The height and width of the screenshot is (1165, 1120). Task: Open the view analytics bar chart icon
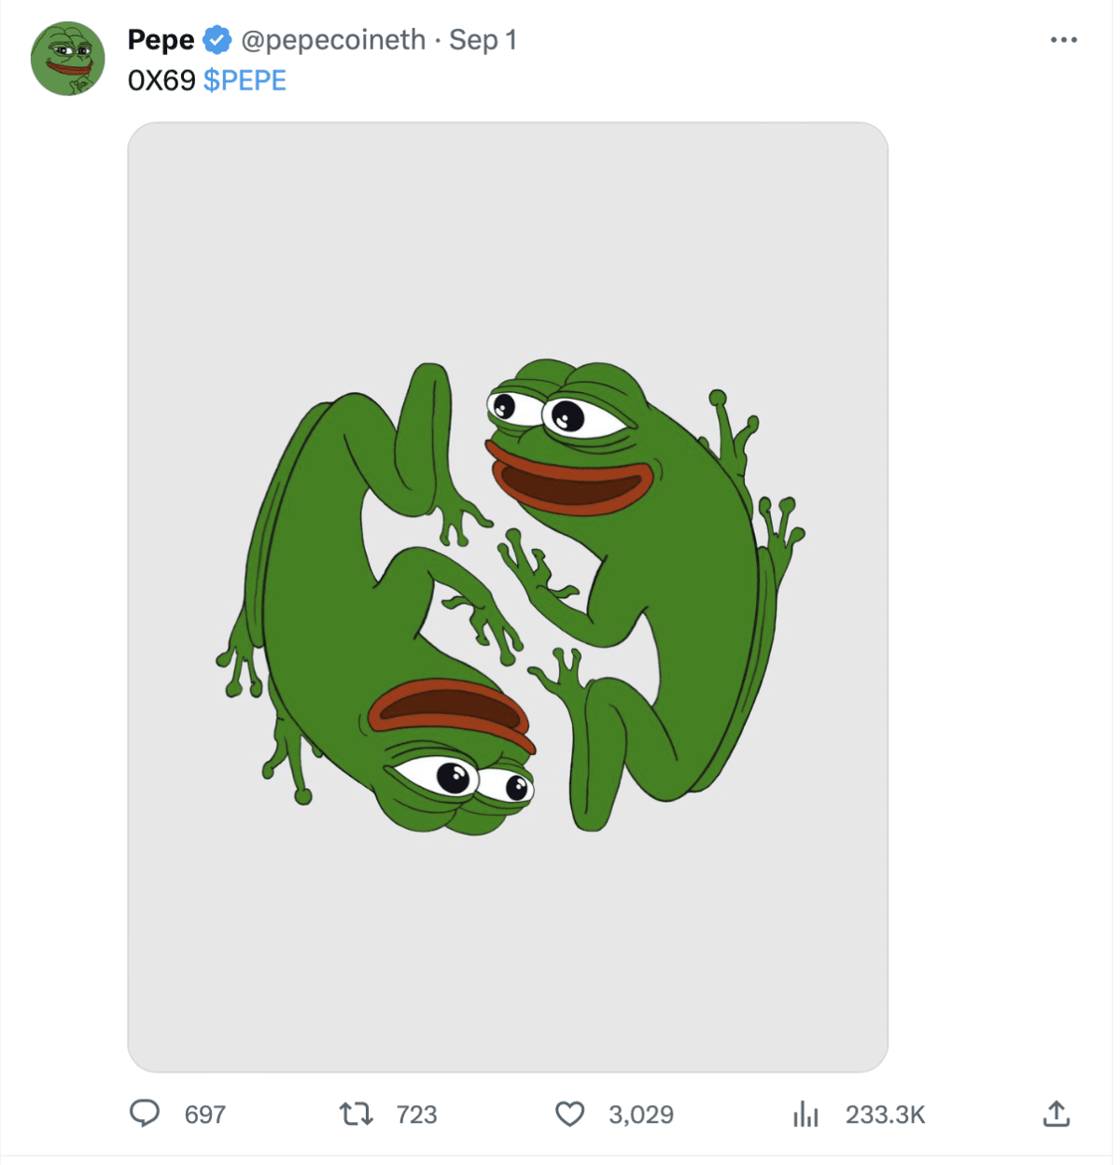coord(805,1114)
